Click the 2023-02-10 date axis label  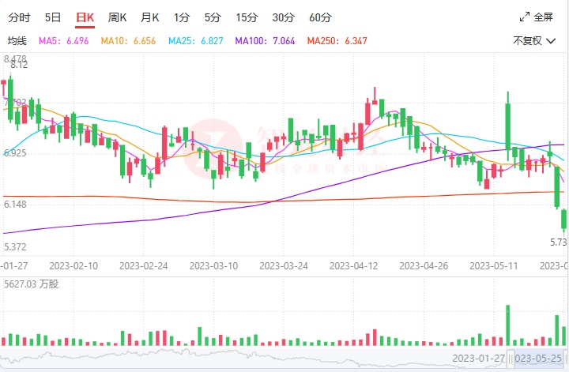click(x=73, y=266)
